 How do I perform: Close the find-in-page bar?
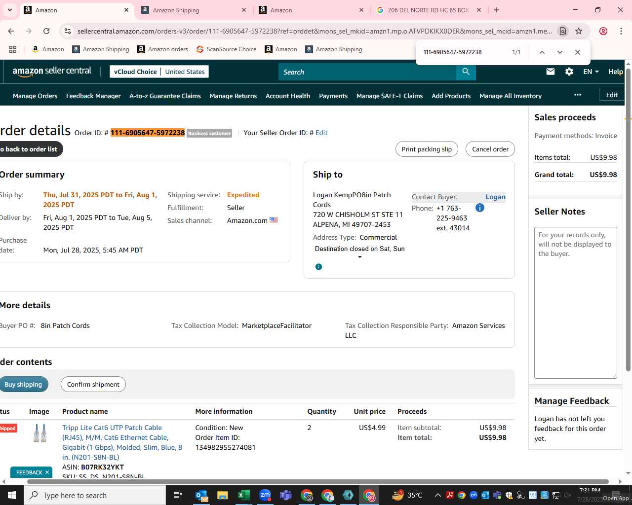[577, 52]
